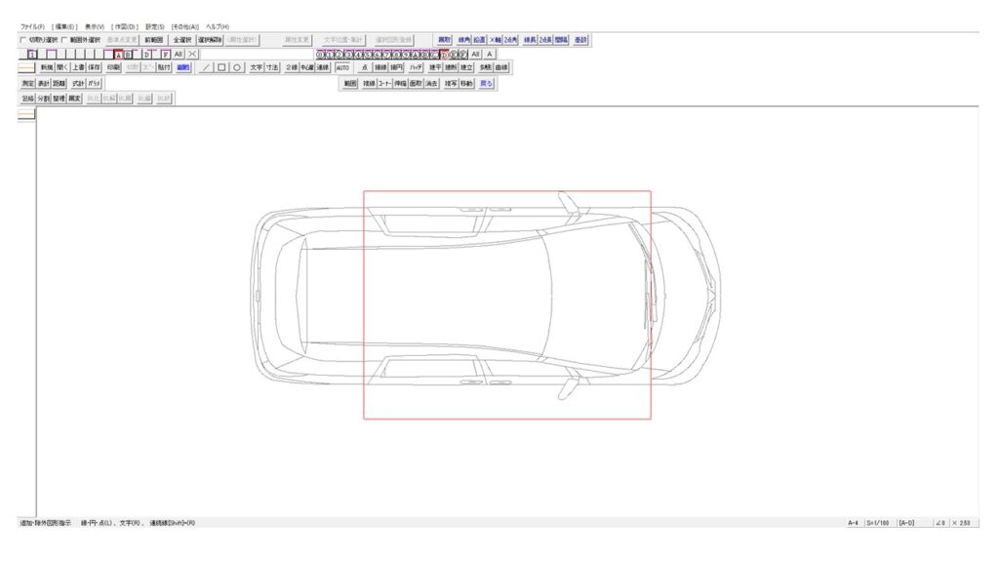This screenshot has height=562, width=999.
Task: Enable 切取り選択 checkbox
Action: pos(23,40)
